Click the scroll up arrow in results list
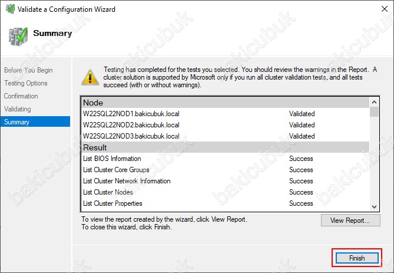 (374, 102)
